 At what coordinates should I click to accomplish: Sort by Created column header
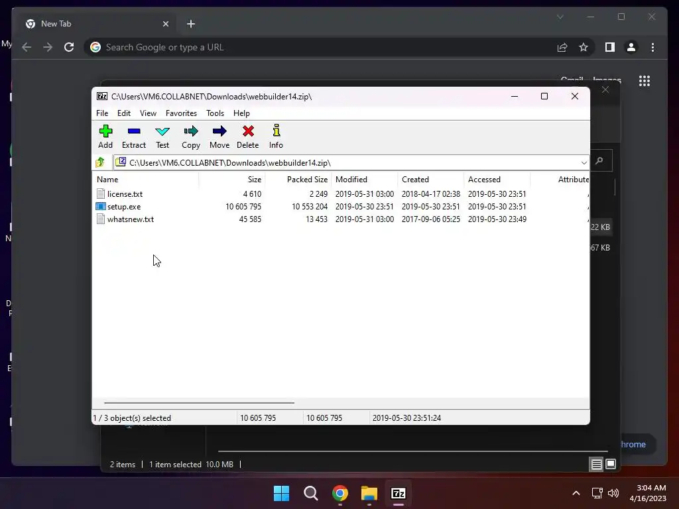(x=430, y=179)
